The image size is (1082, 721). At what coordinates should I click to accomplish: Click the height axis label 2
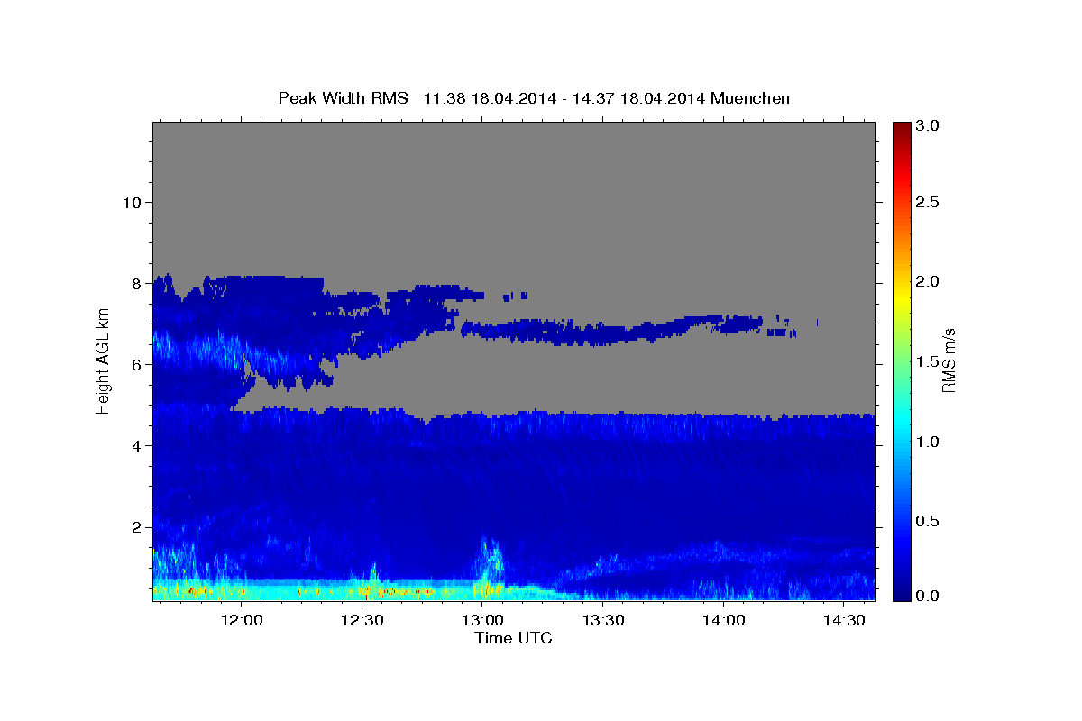(x=136, y=526)
